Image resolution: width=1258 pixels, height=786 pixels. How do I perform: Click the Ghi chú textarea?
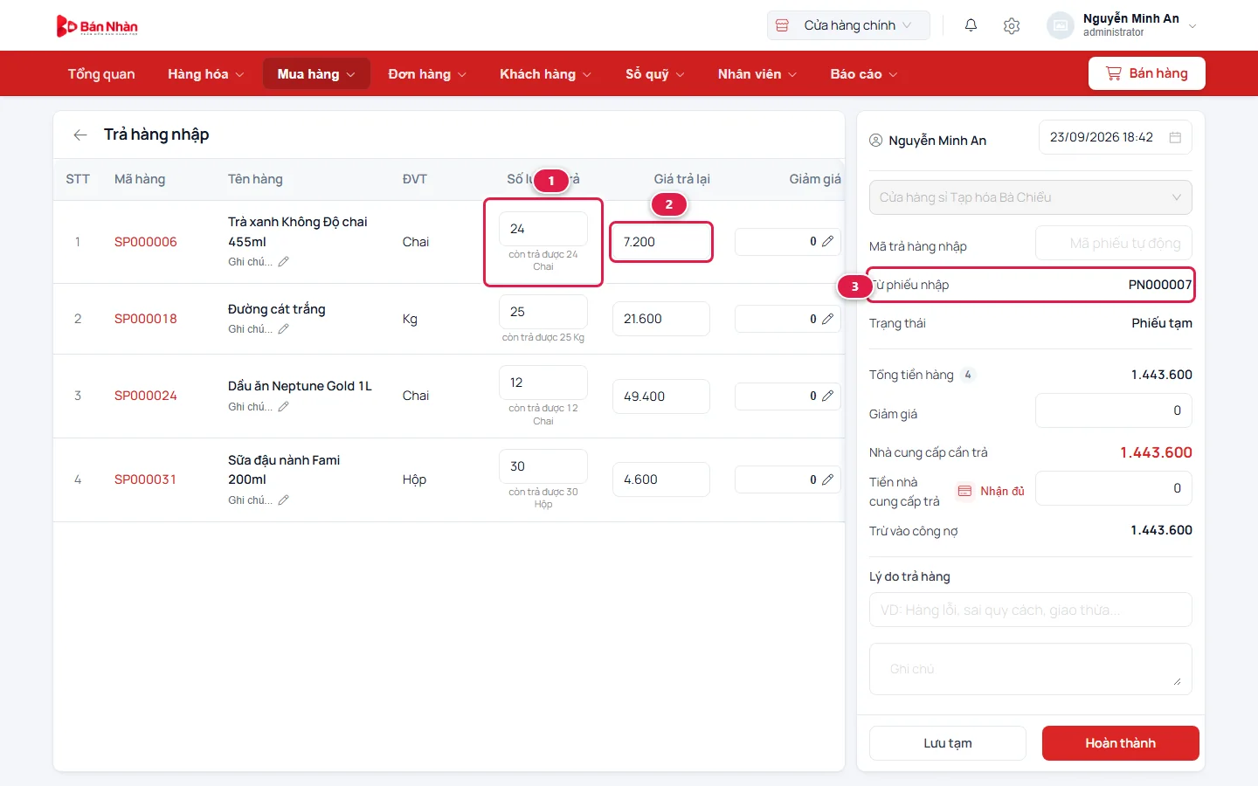point(1031,669)
